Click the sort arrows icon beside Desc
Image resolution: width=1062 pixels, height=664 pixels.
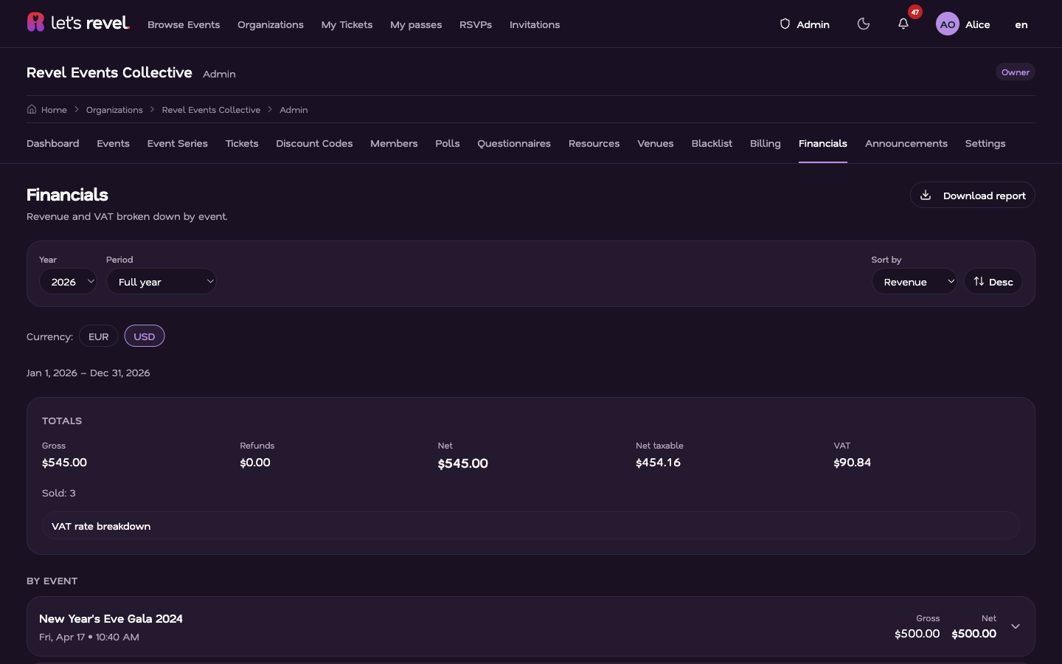tap(979, 281)
